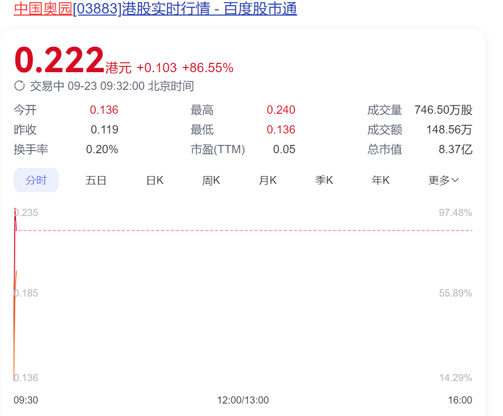Click the 成交量 label
Screen dimensions: 503x416
[384, 110]
